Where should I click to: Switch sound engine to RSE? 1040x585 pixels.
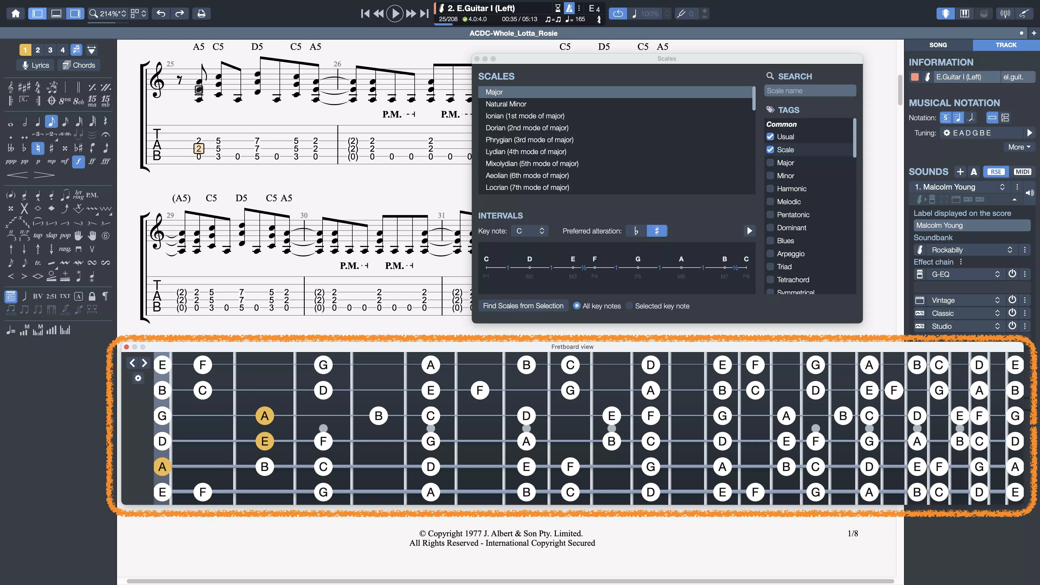click(996, 172)
